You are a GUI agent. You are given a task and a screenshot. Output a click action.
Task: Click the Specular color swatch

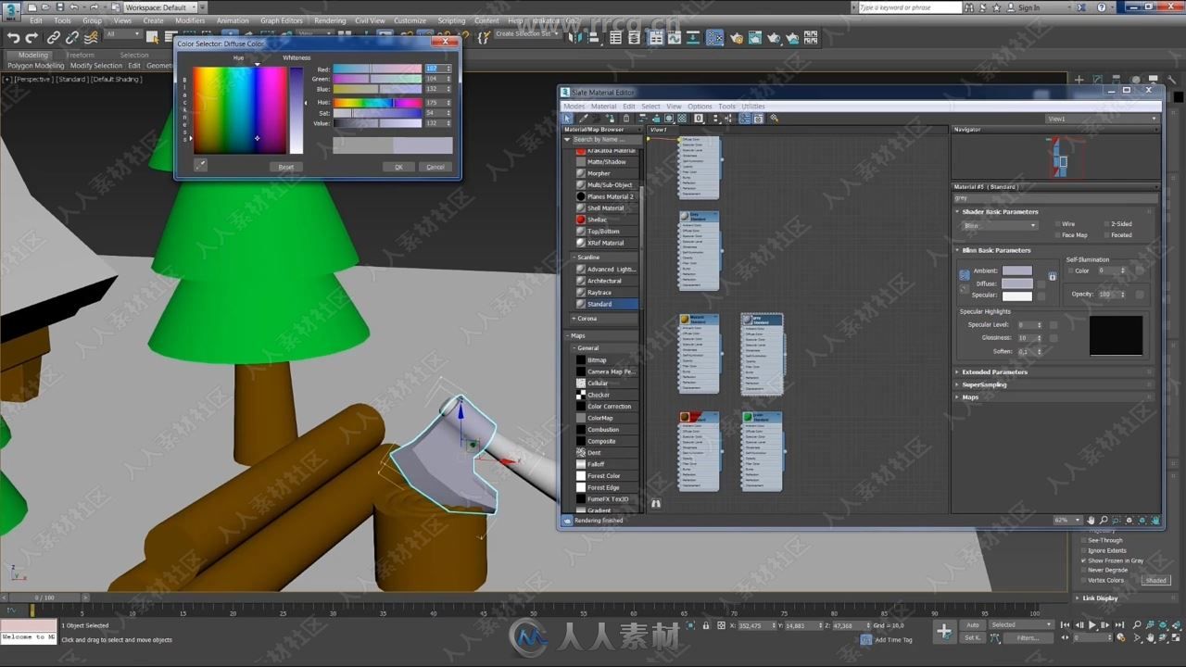pyautogui.click(x=1016, y=296)
